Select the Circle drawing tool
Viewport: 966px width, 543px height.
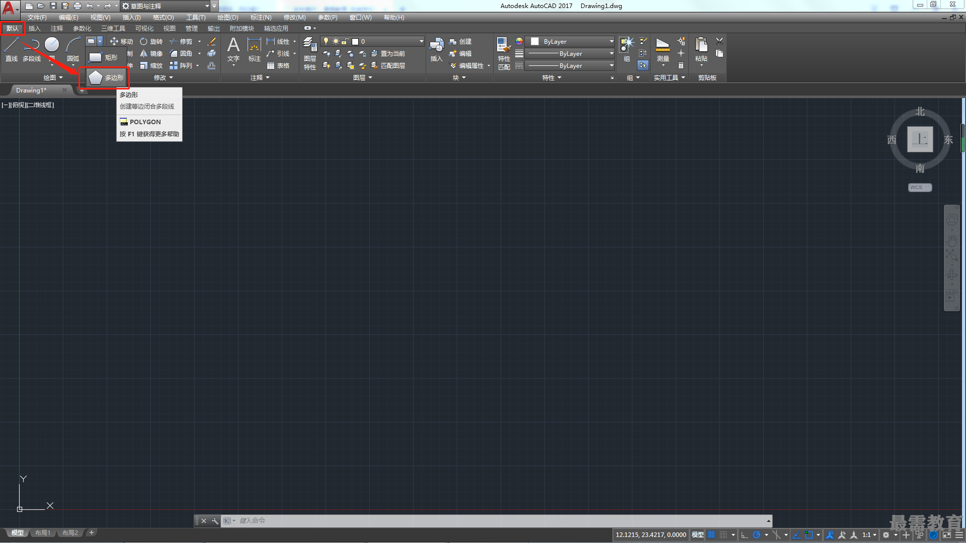click(52, 45)
